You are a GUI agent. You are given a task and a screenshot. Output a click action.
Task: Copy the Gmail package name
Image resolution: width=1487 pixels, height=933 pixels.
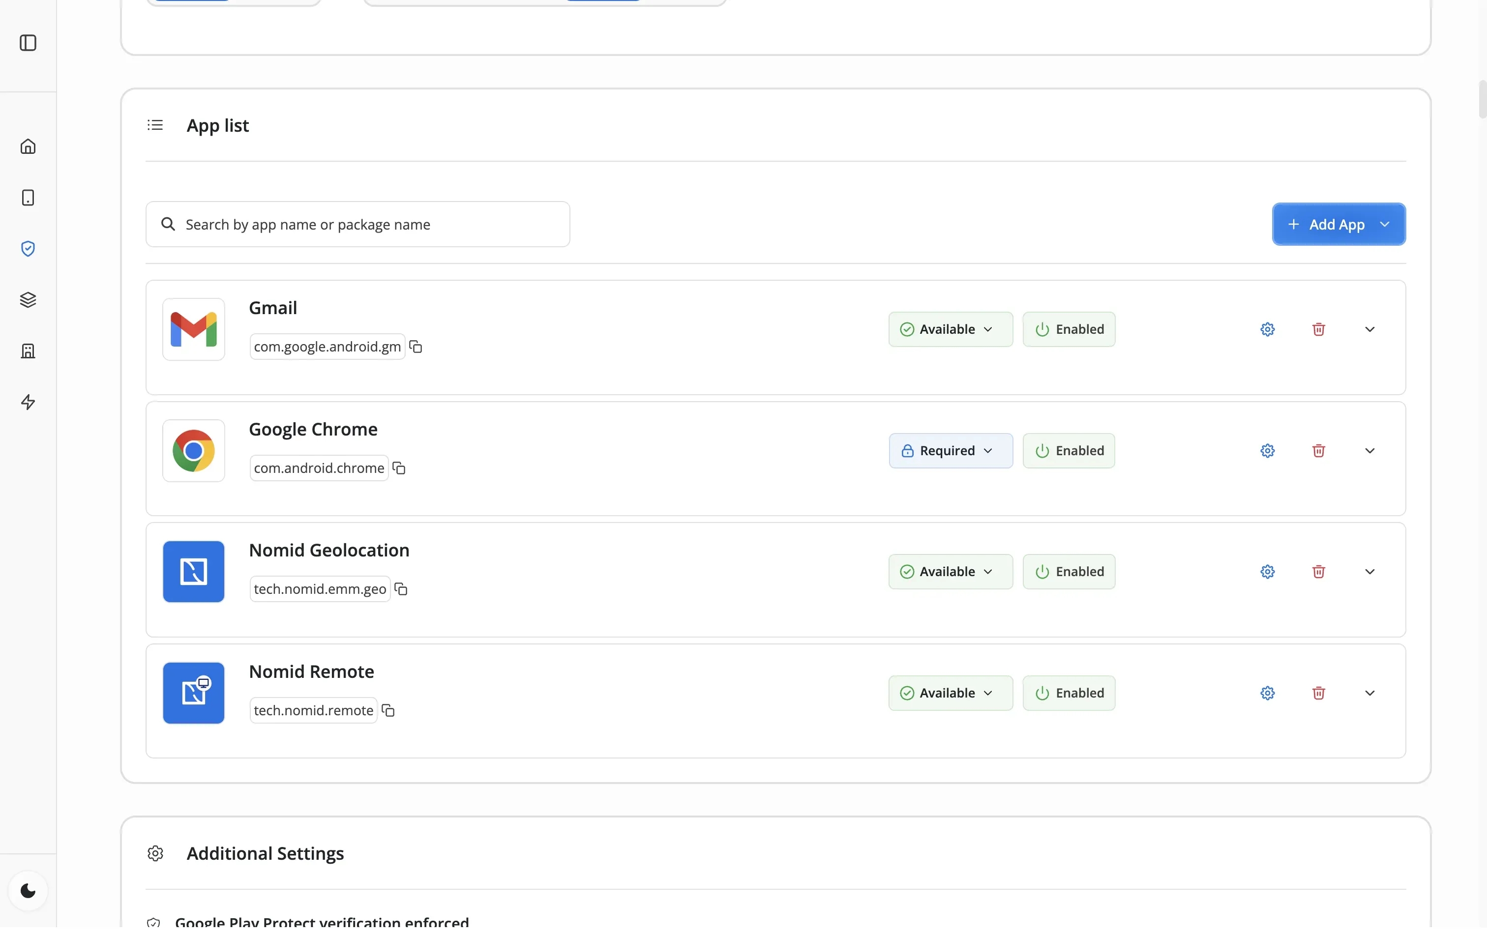[x=416, y=346]
